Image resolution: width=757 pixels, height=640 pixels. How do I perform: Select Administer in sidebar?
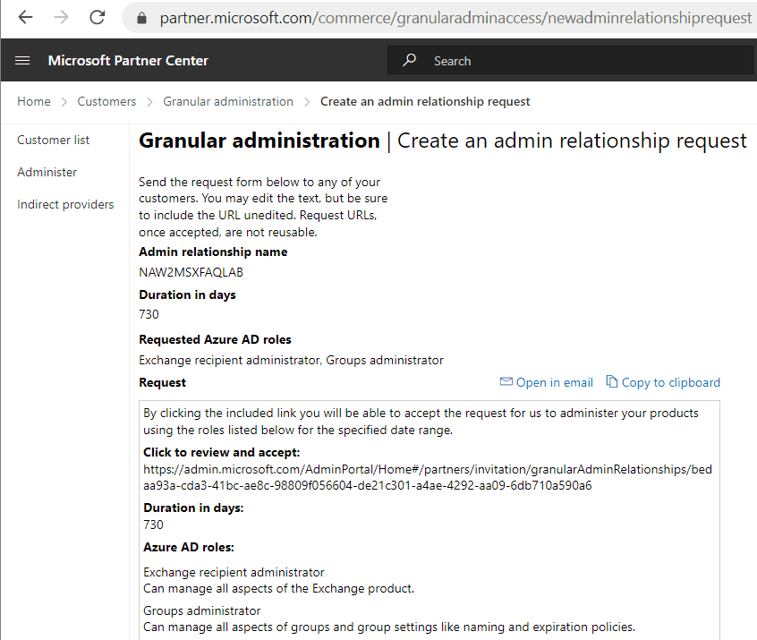[47, 173]
